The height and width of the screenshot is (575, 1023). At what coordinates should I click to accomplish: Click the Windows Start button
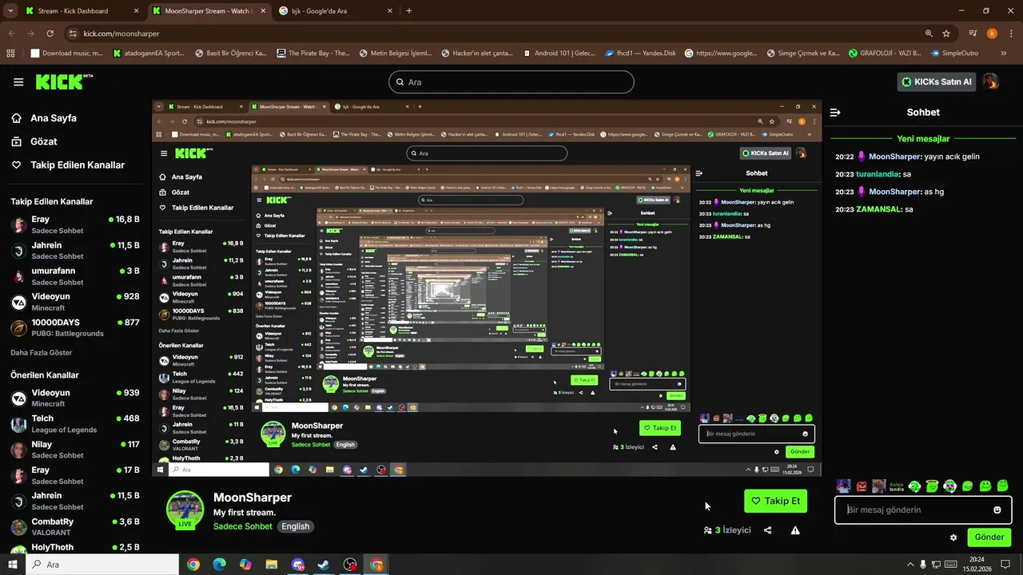(13, 565)
